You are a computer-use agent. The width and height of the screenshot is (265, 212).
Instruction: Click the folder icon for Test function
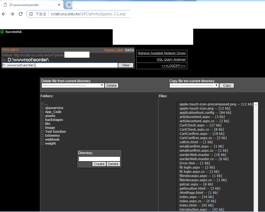click(42, 132)
